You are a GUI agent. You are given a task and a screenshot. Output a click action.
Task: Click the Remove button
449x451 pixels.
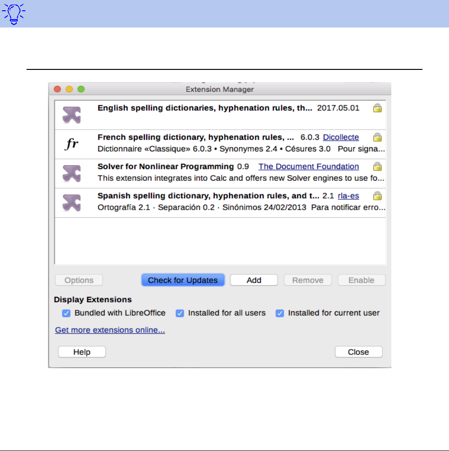[x=307, y=280]
